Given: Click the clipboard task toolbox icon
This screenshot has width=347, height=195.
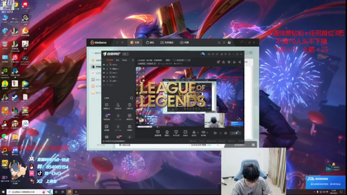Looking at the screenshot, I should [x=129, y=105].
